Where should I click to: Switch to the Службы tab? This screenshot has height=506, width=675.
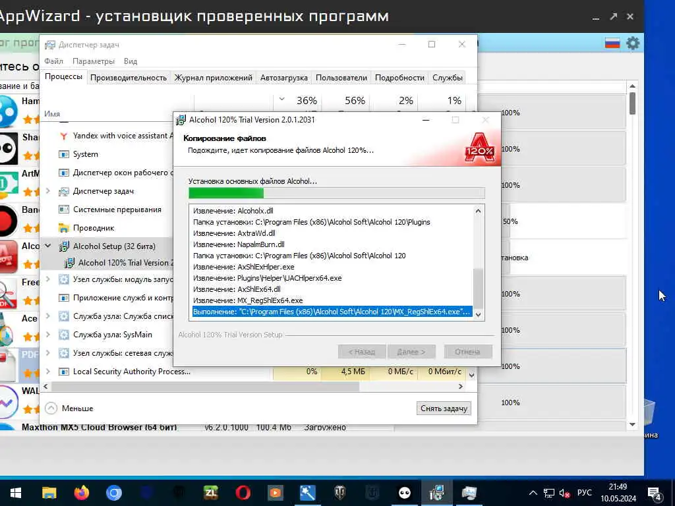[448, 78]
